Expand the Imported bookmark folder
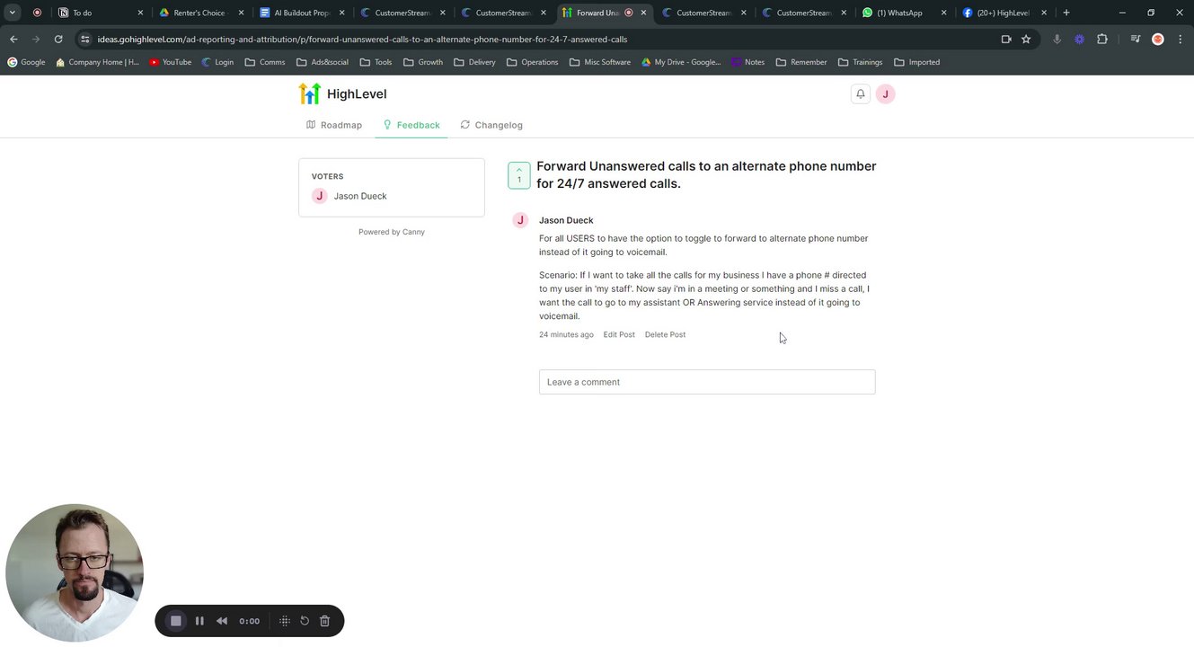Screen dimensions: 1194x647 (916, 62)
